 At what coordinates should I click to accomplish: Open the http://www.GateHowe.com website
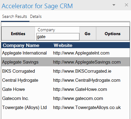click(80, 89)
